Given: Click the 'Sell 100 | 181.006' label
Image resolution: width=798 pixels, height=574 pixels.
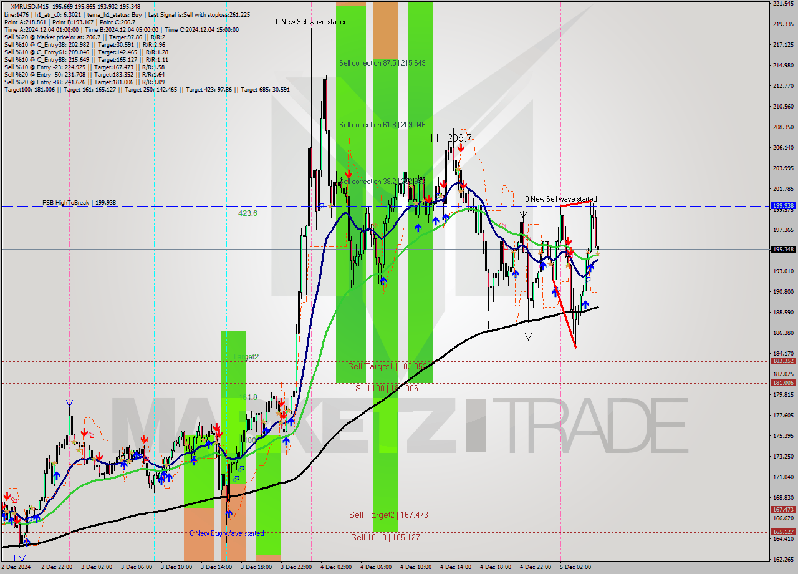Looking at the screenshot, I should [387, 388].
